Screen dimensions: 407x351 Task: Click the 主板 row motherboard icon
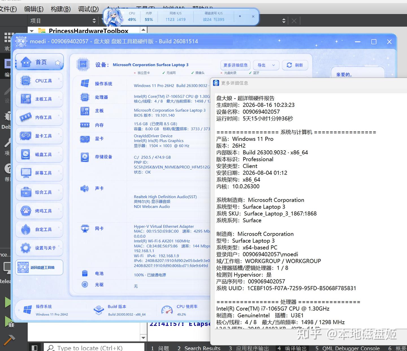click(x=85, y=111)
